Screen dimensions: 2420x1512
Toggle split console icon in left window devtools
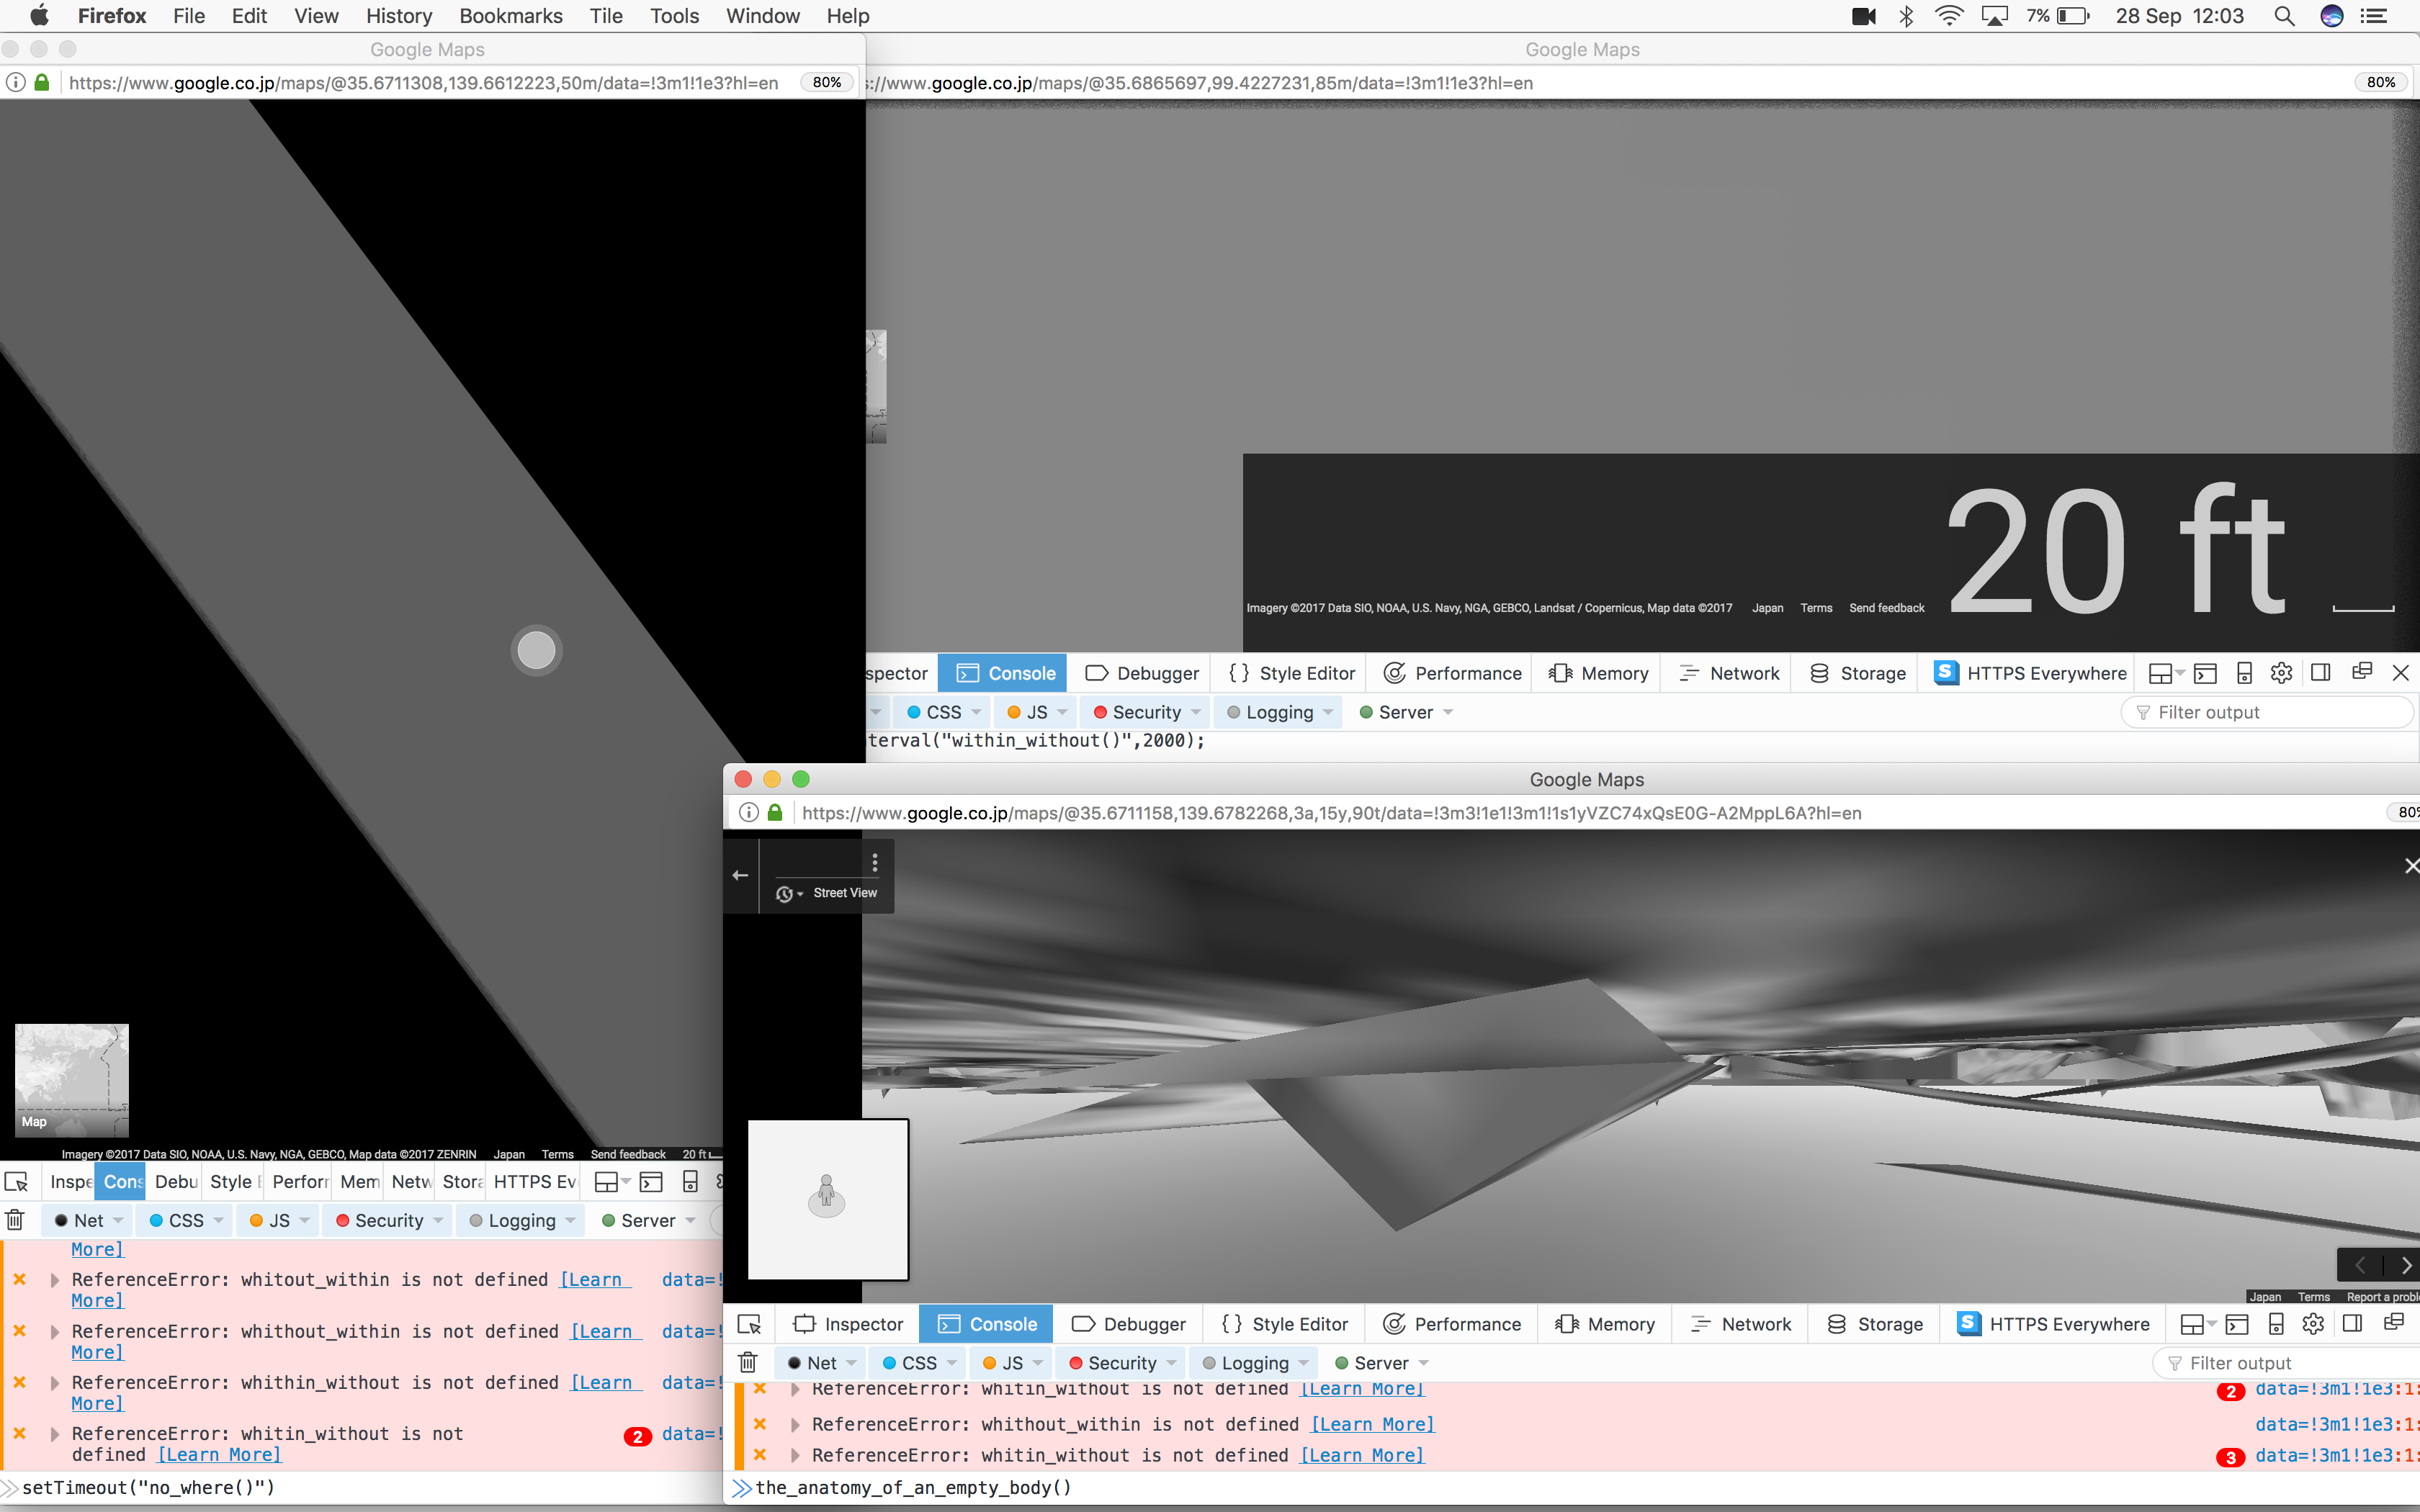click(651, 1182)
